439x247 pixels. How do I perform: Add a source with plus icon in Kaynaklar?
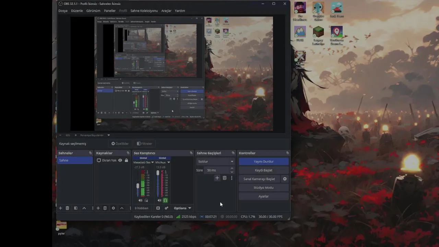click(98, 208)
